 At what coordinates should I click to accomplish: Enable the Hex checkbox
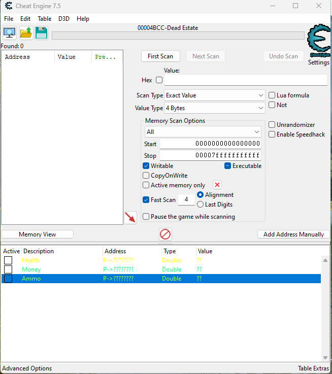click(x=159, y=80)
